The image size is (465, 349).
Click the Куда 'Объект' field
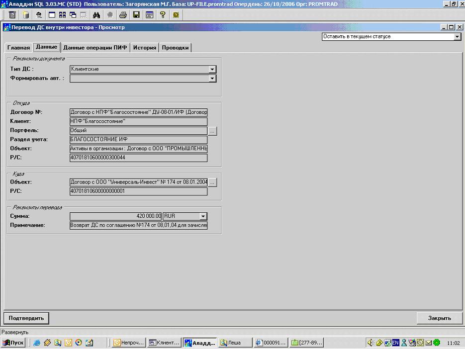tap(138, 182)
